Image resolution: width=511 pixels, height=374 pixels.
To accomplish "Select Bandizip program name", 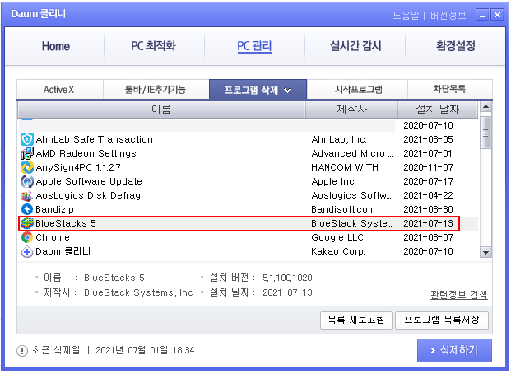I will (55, 209).
